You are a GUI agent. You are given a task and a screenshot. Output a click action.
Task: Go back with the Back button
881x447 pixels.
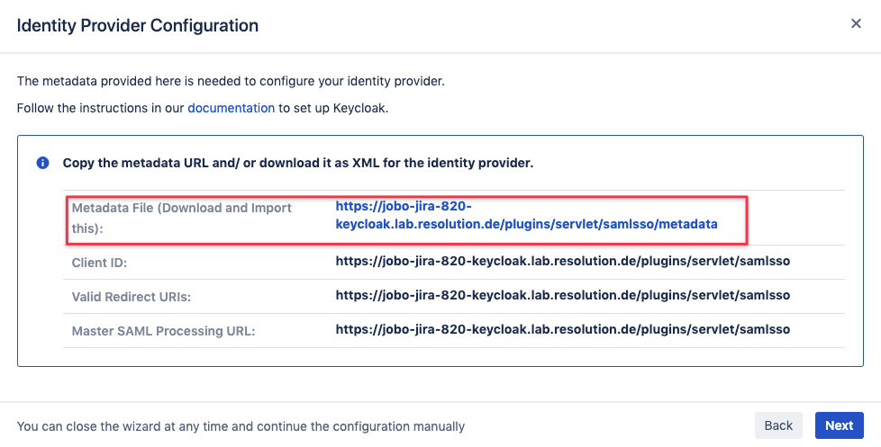pyautogui.click(x=778, y=425)
